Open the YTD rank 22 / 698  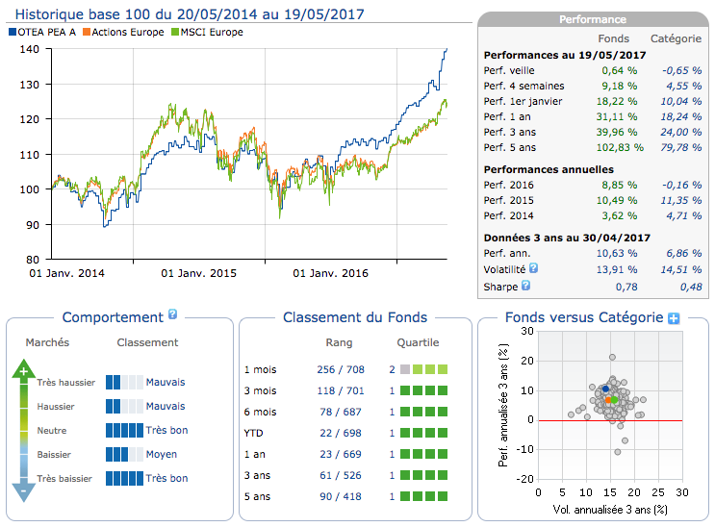tap(339, 433)
